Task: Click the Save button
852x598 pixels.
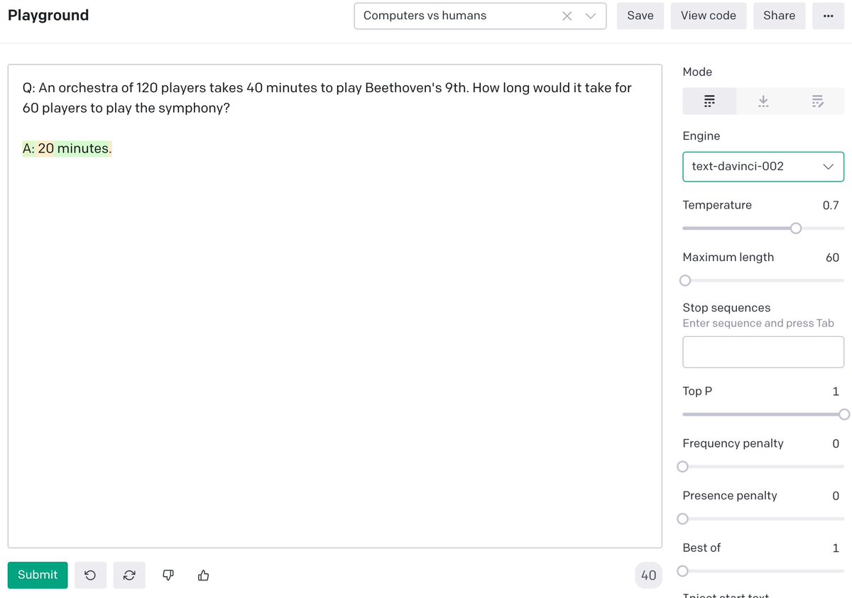Action: tap(640, 16)
